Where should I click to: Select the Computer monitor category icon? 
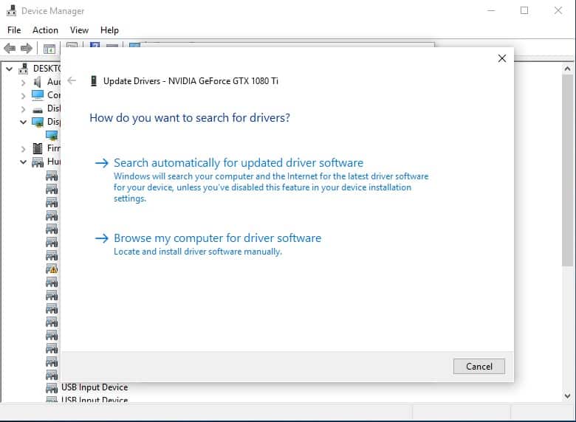point(38,95)
